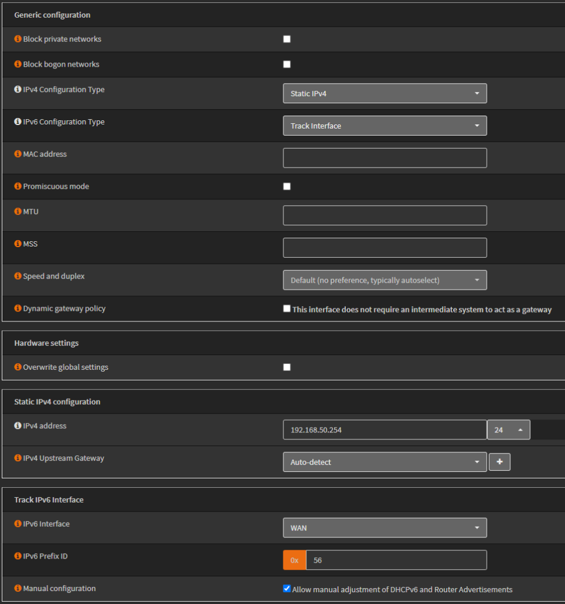Click info icon beside Speed and duplex
Image resolution: width=565 pixels, height=604 pixels.
(x=18, y=277)
